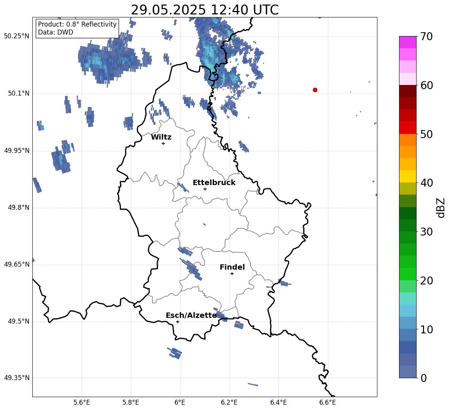Click the 49.5°N latitude label
Screen dimensions: 450x410
(18, 322)
